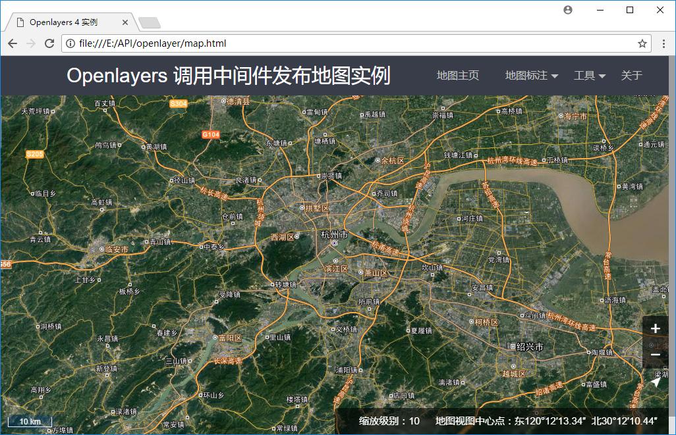Screen dimensions: 676x435
Task: Click the Openlayers page title heading
Action: tap(229, 76)
